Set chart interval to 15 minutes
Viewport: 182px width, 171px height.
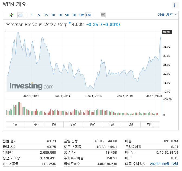coord(46,15)
